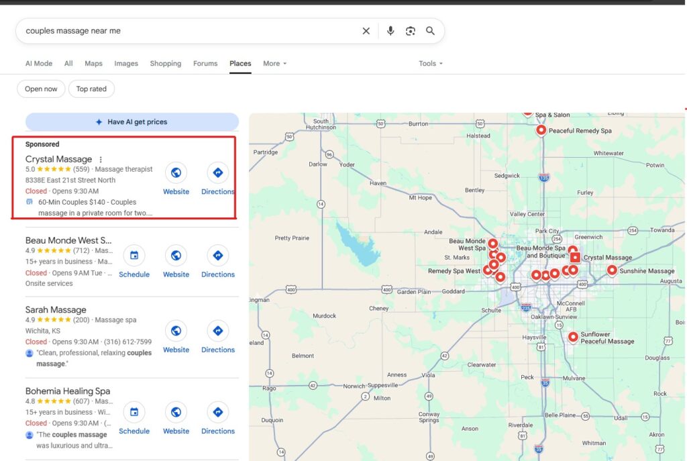The image size is (687, 461).
Task: Switch to the Images tab
Action: (126, 64)
